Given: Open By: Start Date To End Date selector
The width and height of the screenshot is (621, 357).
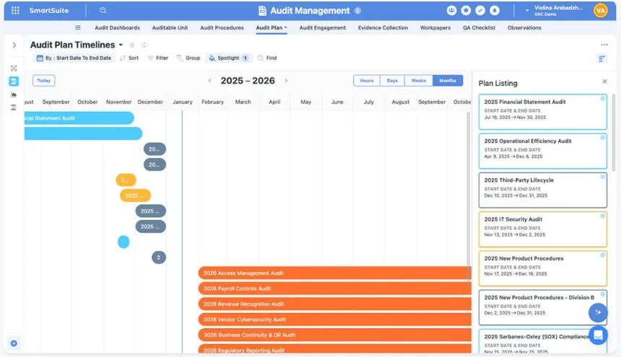Looking at the screenshot, I should point(74,58).
